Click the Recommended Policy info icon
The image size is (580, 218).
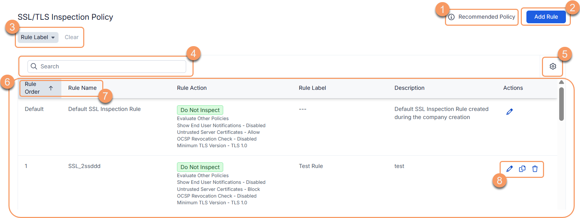coord(451,17)
